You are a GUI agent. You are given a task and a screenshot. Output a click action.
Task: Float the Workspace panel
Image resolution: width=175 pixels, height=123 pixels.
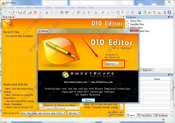[169, 17]
